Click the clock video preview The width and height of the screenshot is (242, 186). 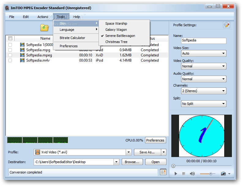201,136
